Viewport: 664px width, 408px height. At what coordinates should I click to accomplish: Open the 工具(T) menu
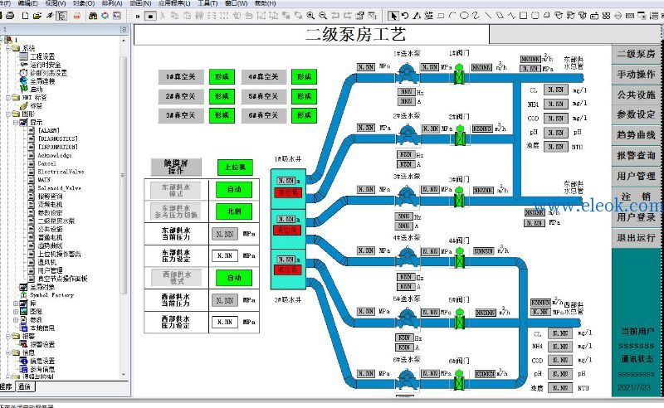(207, 3)
